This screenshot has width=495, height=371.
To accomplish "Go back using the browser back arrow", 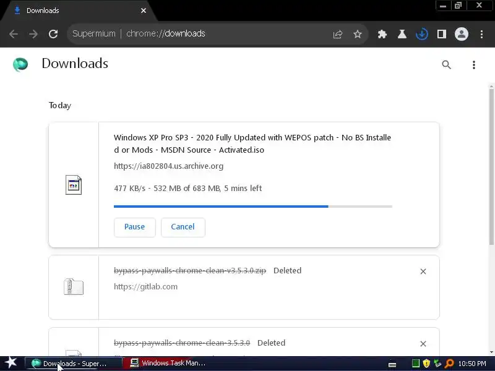I will pos(14,34).
